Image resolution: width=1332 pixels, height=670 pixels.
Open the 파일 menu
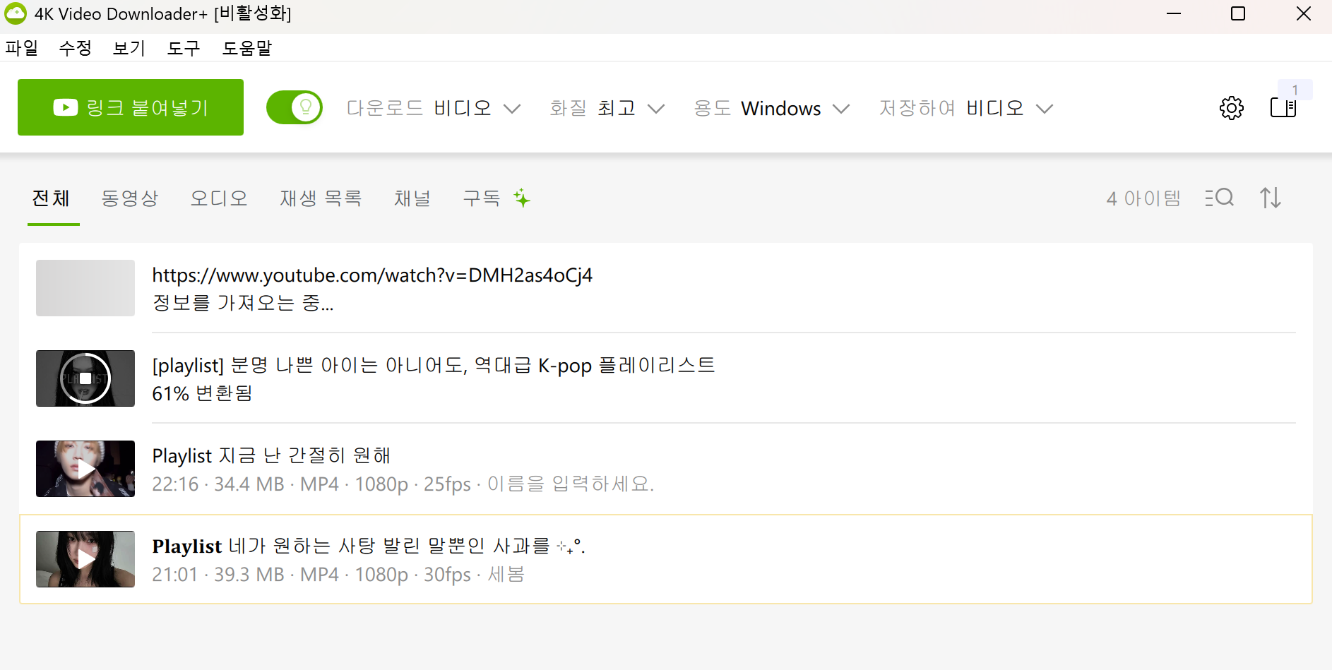(x=22, y=48)
